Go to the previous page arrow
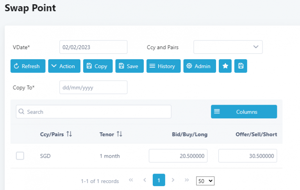 (x=145, y=180)
